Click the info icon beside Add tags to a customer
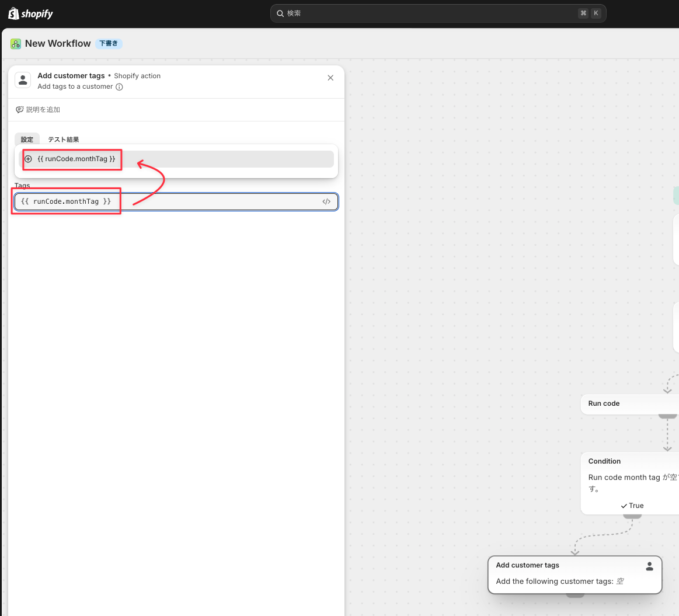This screenshot has height=616, width=679. click(119, 86)
